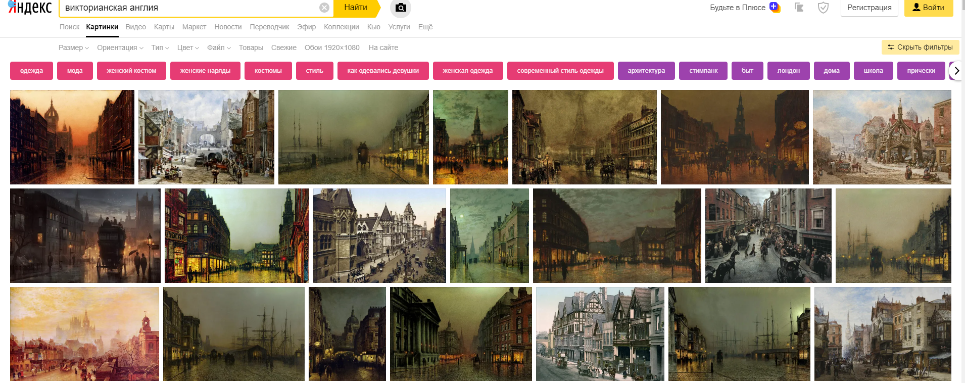This screenshot has height=383, width=965.
Task: Expand the Ещё menu
Action: [x=425, y=27]
